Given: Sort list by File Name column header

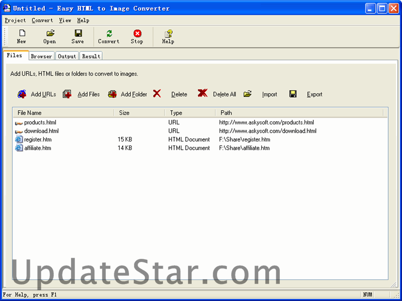Looking at the screenshot, I should click(x=63, y=113).
